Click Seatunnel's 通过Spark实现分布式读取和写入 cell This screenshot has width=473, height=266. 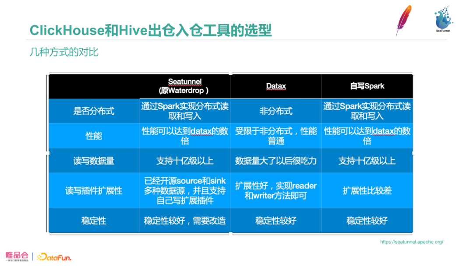click(x=185, y=111)
